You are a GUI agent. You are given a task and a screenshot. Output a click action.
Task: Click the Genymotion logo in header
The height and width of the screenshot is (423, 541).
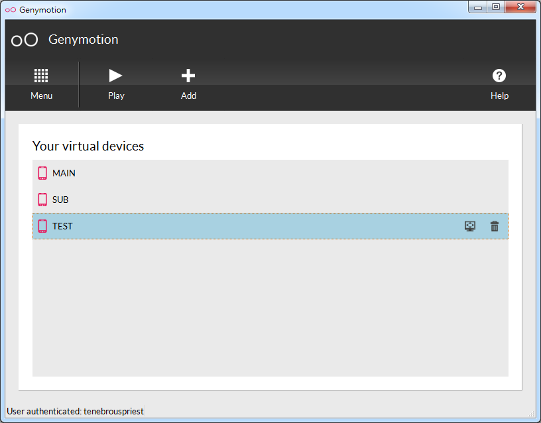[x=25, y=40]
